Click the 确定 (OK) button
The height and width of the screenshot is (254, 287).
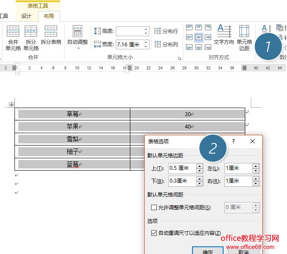(207, 251)
